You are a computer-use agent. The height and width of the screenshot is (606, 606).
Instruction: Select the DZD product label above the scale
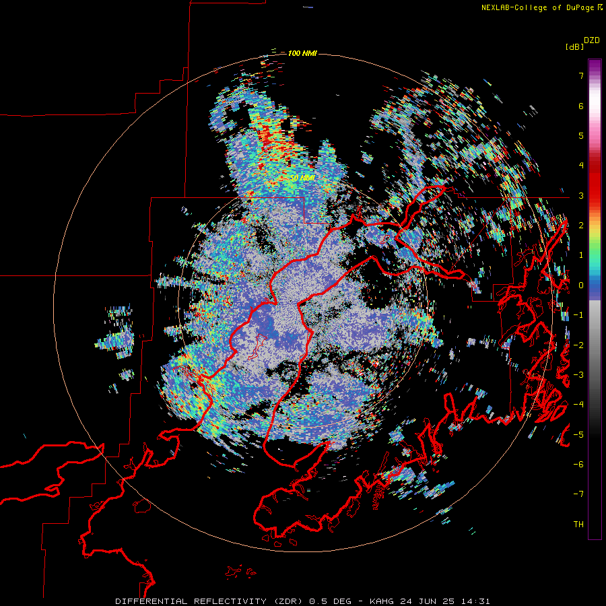tap(592, 40)
